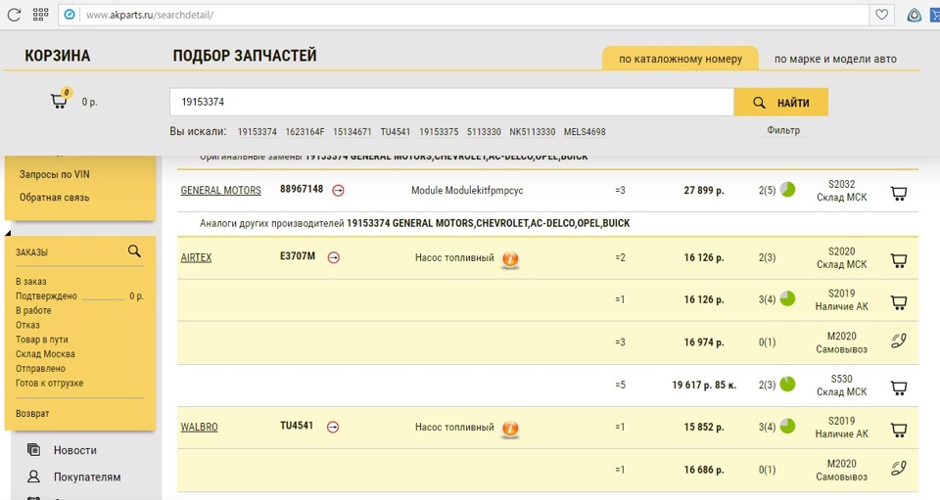Open the Фильтр link

[783, 130]
